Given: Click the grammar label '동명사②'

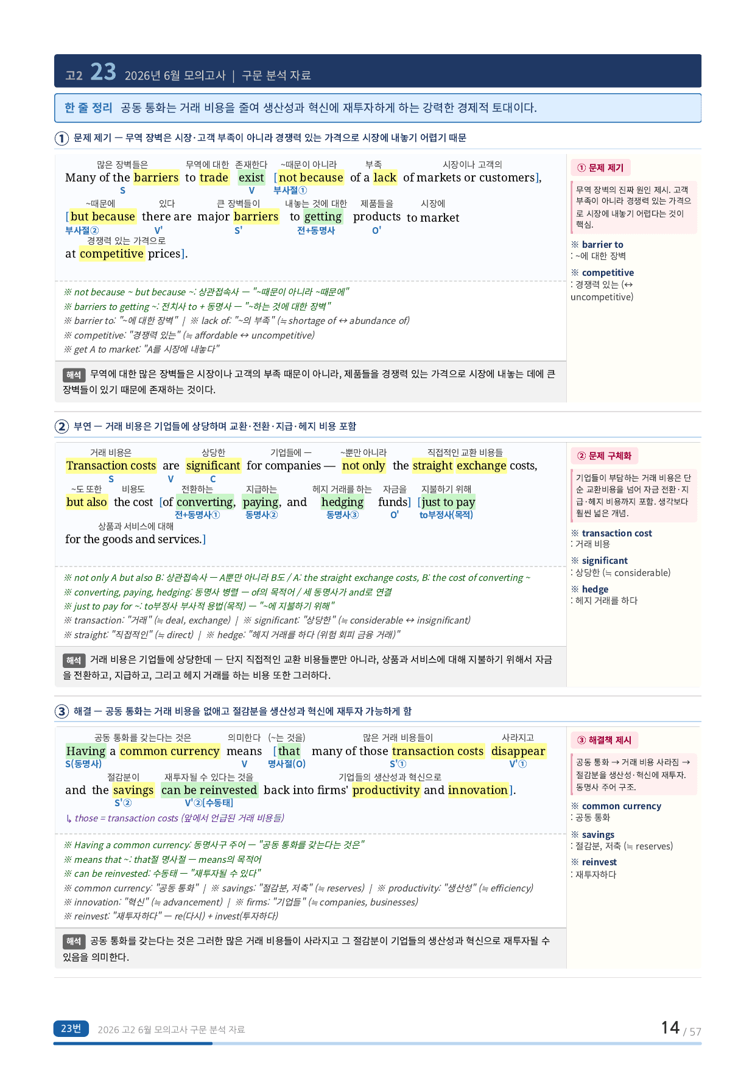Looking at the screenshot, I should coord(261,515).
